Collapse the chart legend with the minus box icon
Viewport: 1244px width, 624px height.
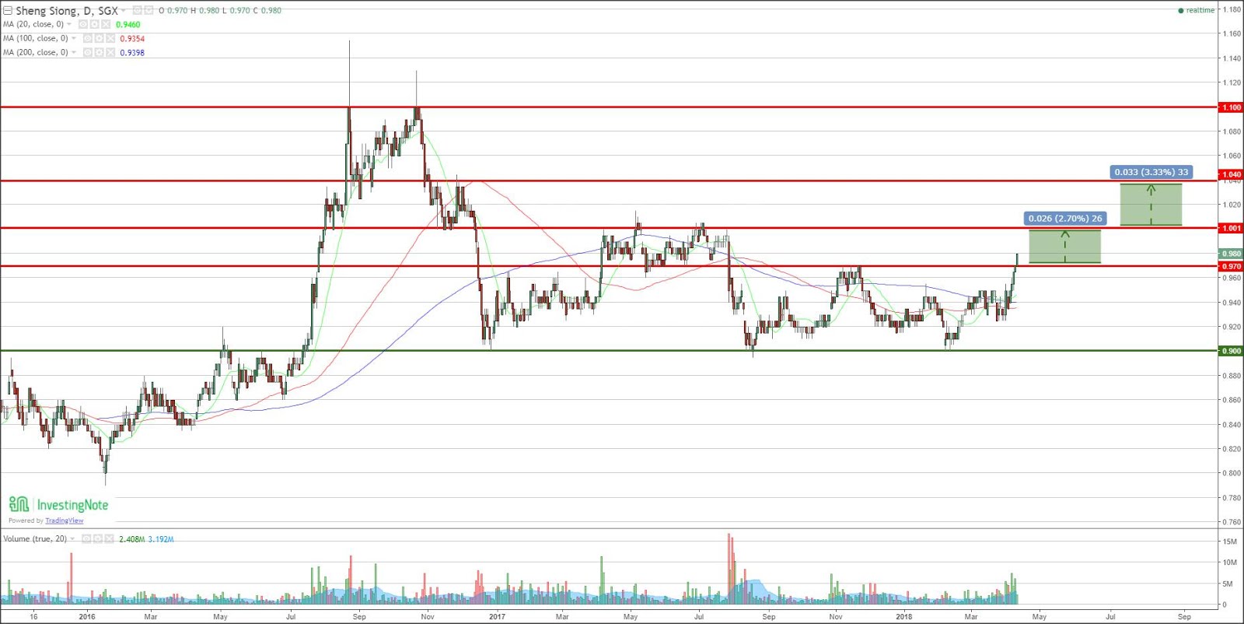click(x=8, y=11)
